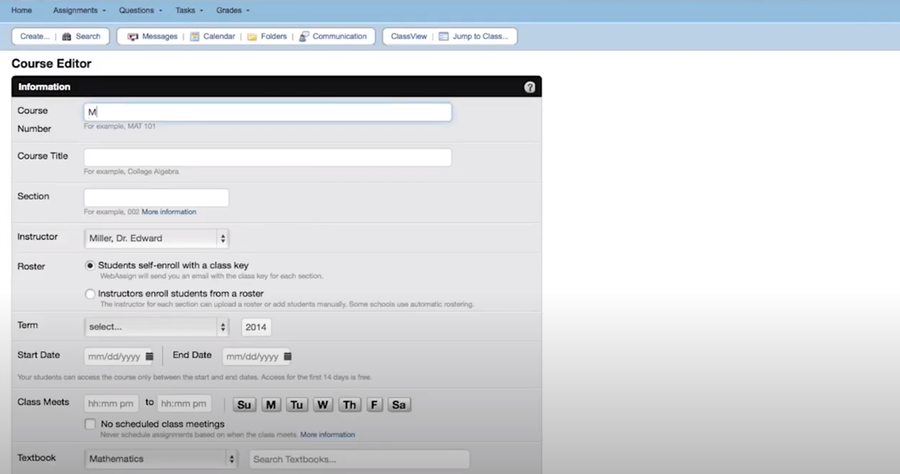Open the Folders view

(x=273, y=36)
